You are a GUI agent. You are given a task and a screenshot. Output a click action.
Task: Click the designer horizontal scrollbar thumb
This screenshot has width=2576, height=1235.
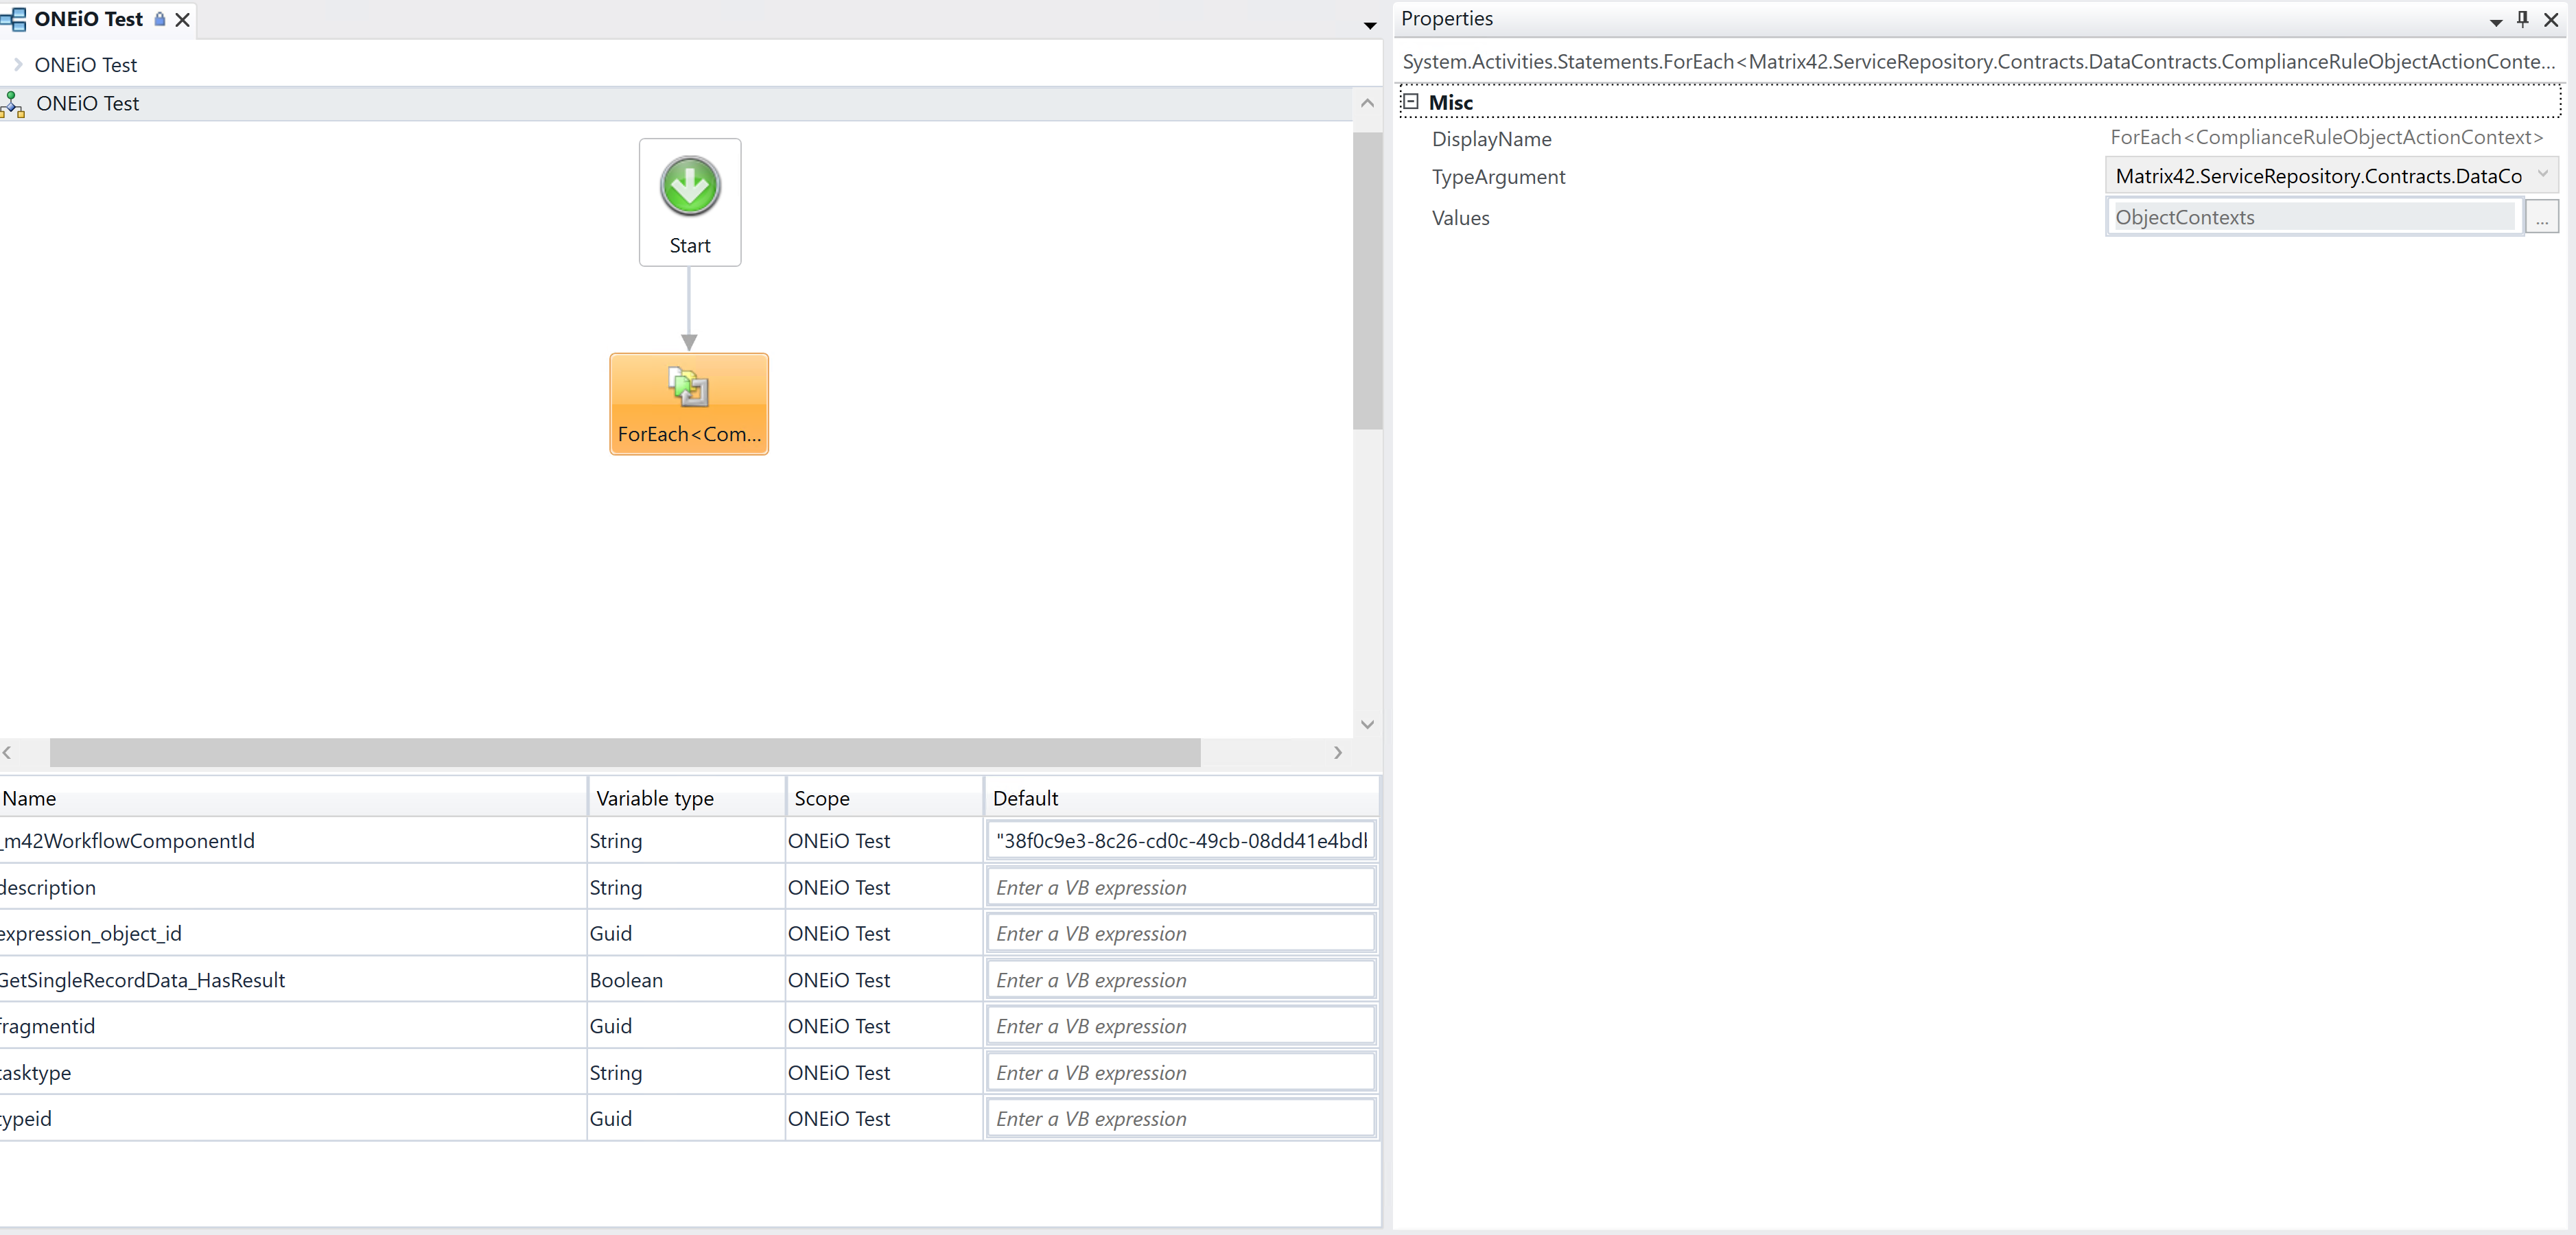(625, 752)
